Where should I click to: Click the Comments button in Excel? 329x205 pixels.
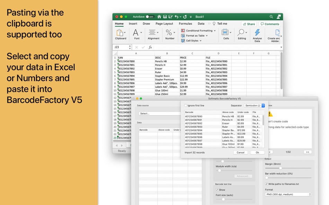click(270, 24)
